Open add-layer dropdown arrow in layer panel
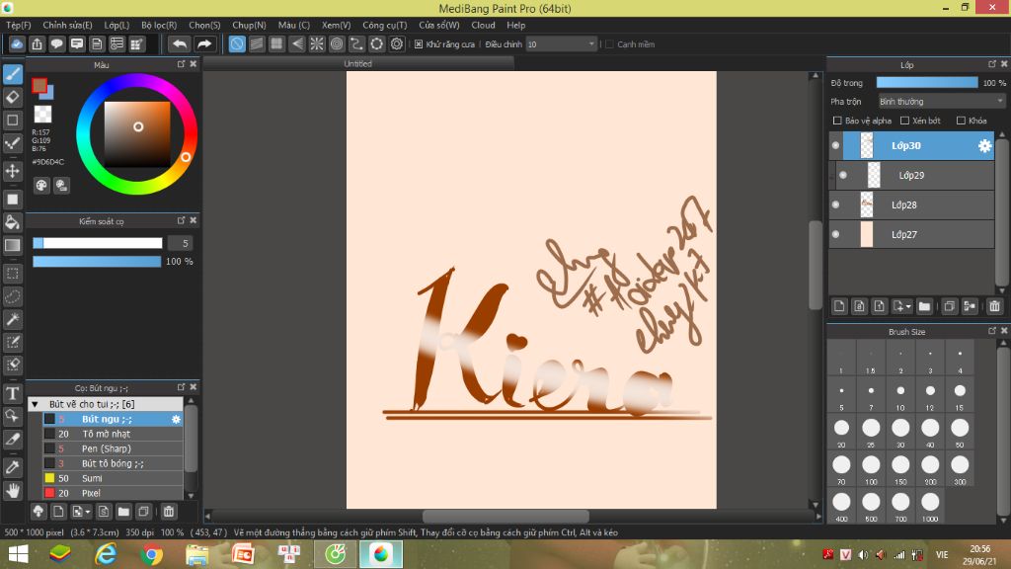 coord(908,307)
